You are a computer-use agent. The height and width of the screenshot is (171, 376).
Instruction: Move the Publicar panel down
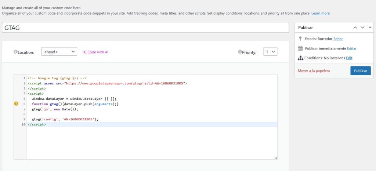pyautogui.click(x=362, y=28)
